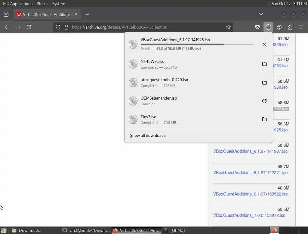Viewport: 308px width, 234px height.
Task: Click the download progress bar for VBoxGuestAdditions
Action: click(x=197, y=44)
